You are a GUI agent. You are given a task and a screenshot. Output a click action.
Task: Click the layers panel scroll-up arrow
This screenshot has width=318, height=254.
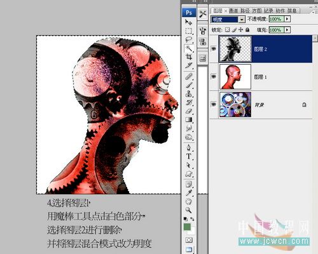click(315, 38)
